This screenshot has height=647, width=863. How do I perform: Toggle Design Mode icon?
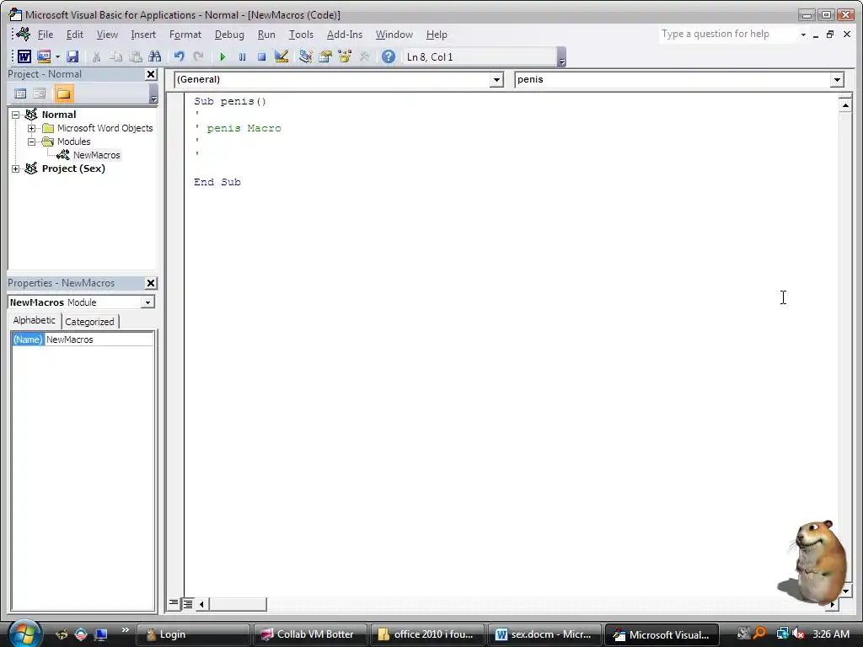[281, 56]
